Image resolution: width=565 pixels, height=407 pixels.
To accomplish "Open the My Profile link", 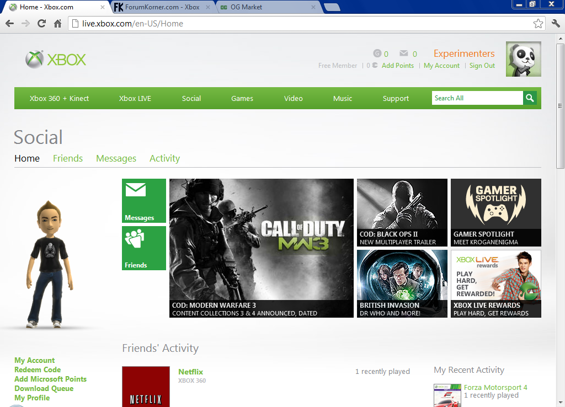I will (x=32, y=398).
